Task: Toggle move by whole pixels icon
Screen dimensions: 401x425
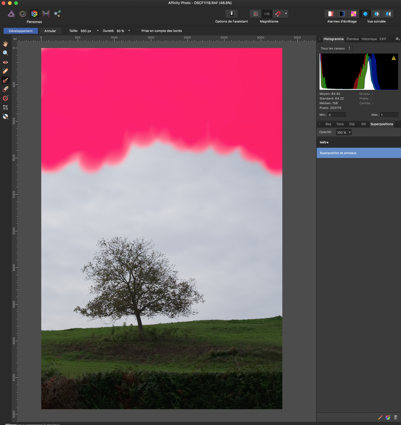Action: 267,14
